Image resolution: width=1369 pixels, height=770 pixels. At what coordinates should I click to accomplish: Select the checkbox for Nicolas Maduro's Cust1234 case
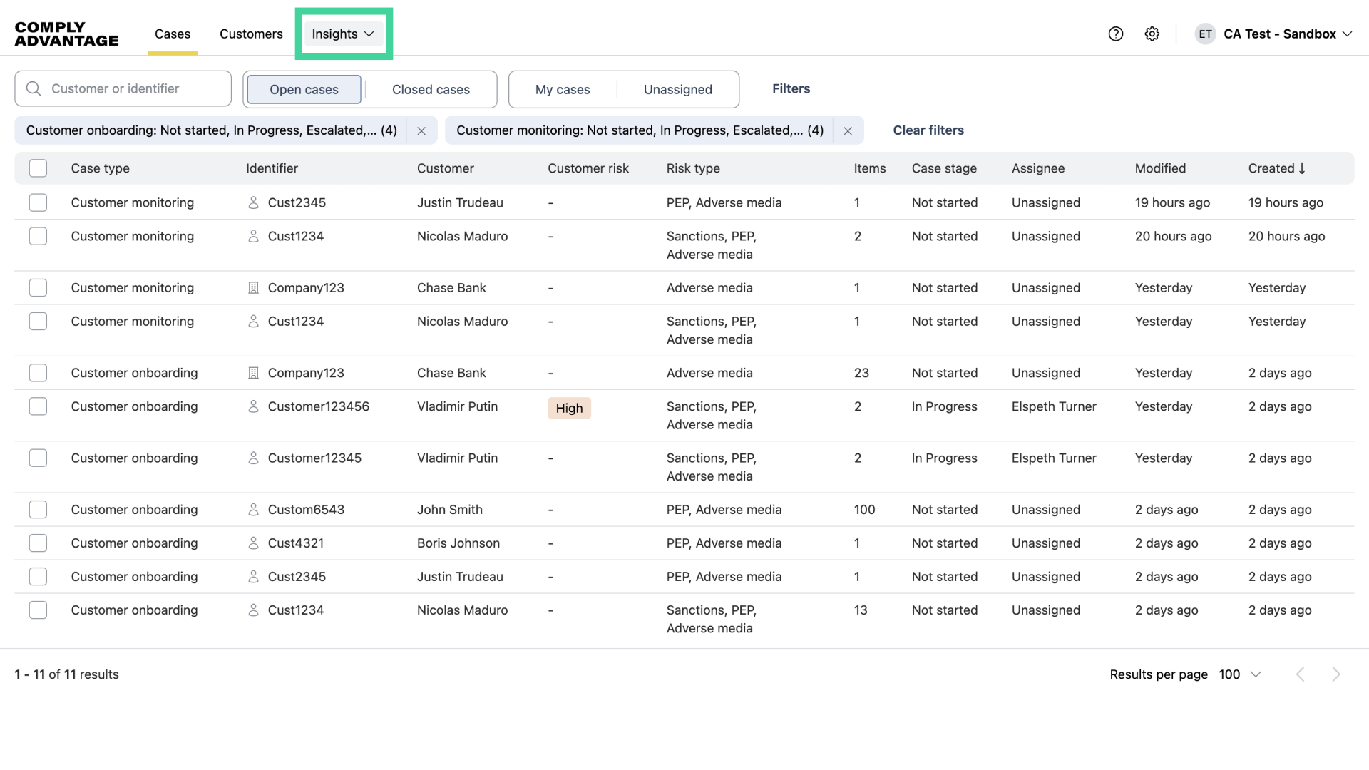38,236
